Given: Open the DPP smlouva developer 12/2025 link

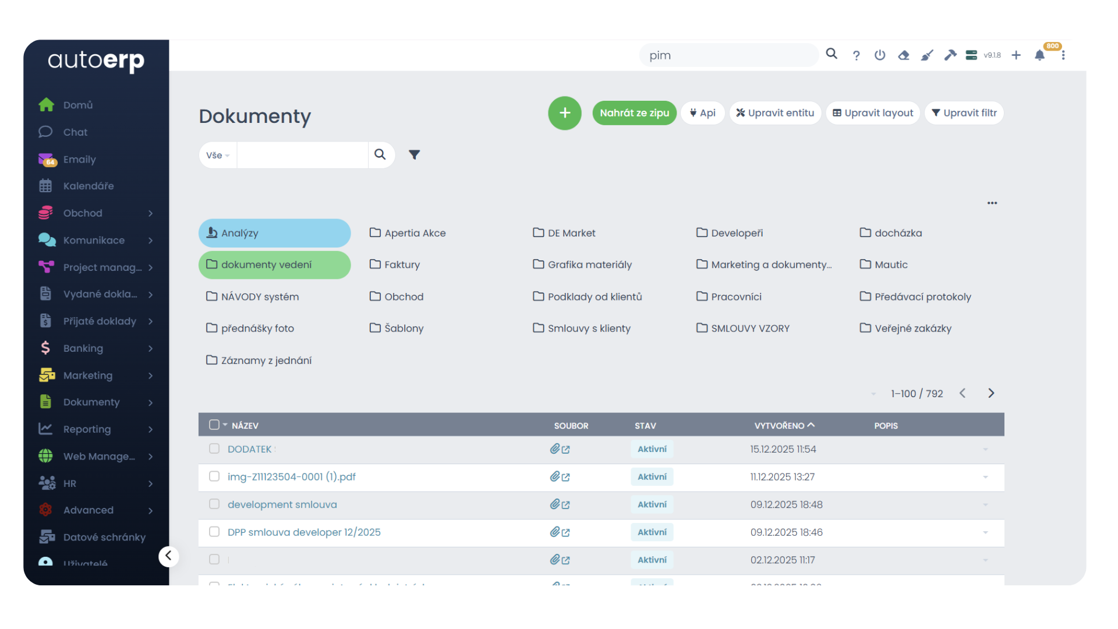Looking at the screenshot, I should coord(304,532).
